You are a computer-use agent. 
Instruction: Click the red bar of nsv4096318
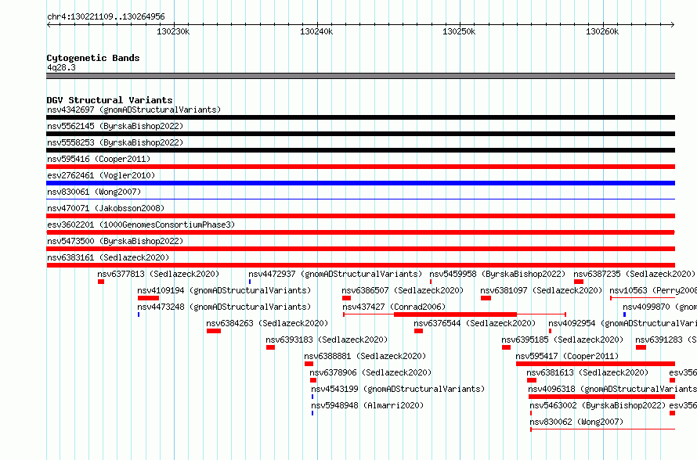602,397
